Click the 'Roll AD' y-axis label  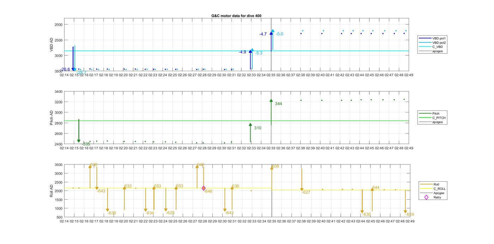click(52, 190)
